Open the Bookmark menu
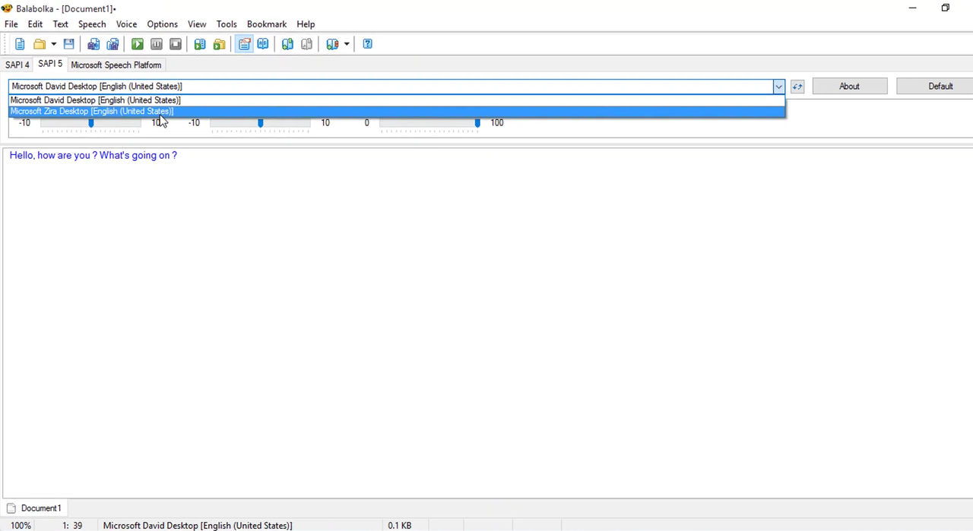 pos(267,24)
